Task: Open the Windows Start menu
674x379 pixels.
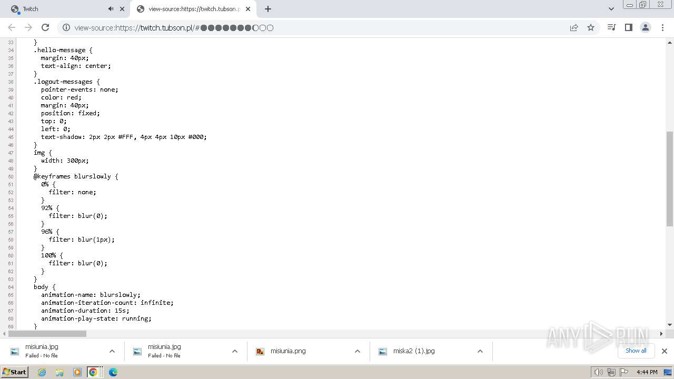Action: pyautogui.click(x=14, y=372)
